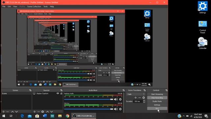Pop out the Scenes dock panel
This screenshot has height=119, width=211.
point(30,90)
